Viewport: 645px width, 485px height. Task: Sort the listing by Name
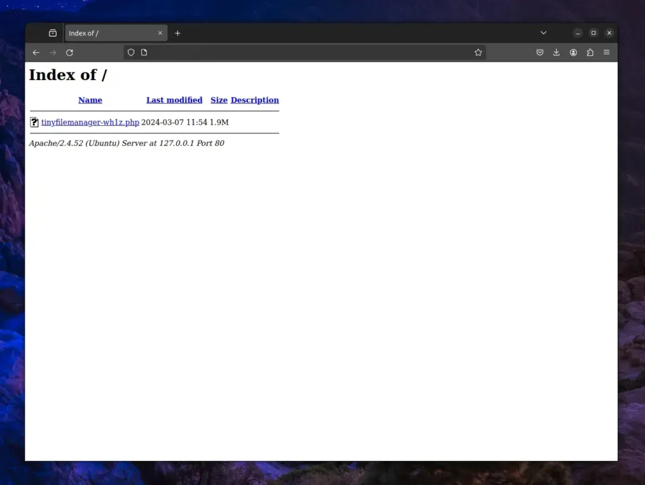pos(90,100)
